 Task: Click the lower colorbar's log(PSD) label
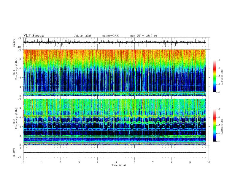click(222, 126)
